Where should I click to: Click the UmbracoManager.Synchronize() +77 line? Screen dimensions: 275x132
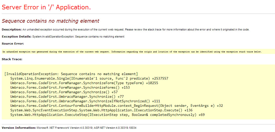(67, 97)
